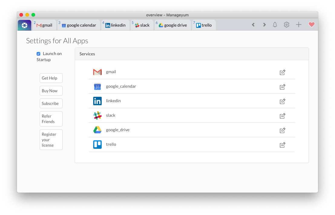Click the Subscribe button
Screen dimensions: 335x215
click(51, 103)
